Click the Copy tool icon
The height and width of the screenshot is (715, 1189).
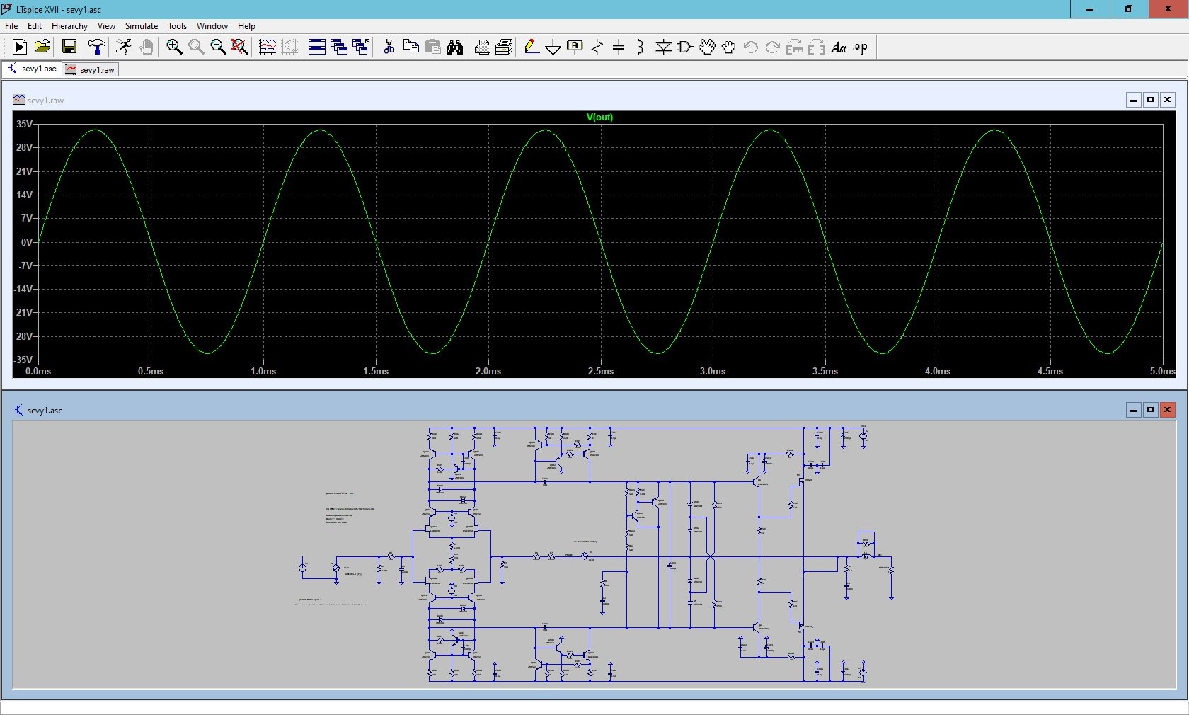point(410,47)
